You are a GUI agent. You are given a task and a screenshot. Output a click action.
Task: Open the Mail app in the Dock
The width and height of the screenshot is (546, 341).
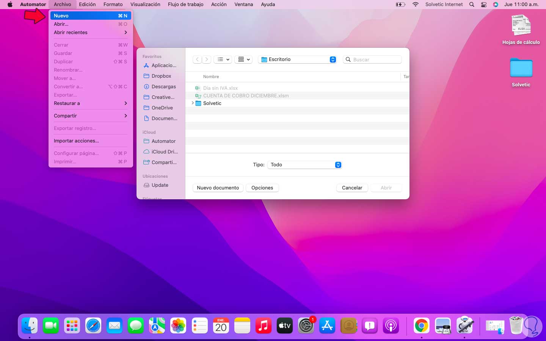[115, 325]
